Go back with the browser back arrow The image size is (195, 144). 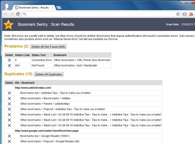coord(6,14)
